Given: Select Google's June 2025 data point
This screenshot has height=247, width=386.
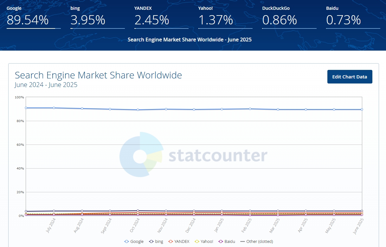Looking at the screenshot, I should [361, 109].
